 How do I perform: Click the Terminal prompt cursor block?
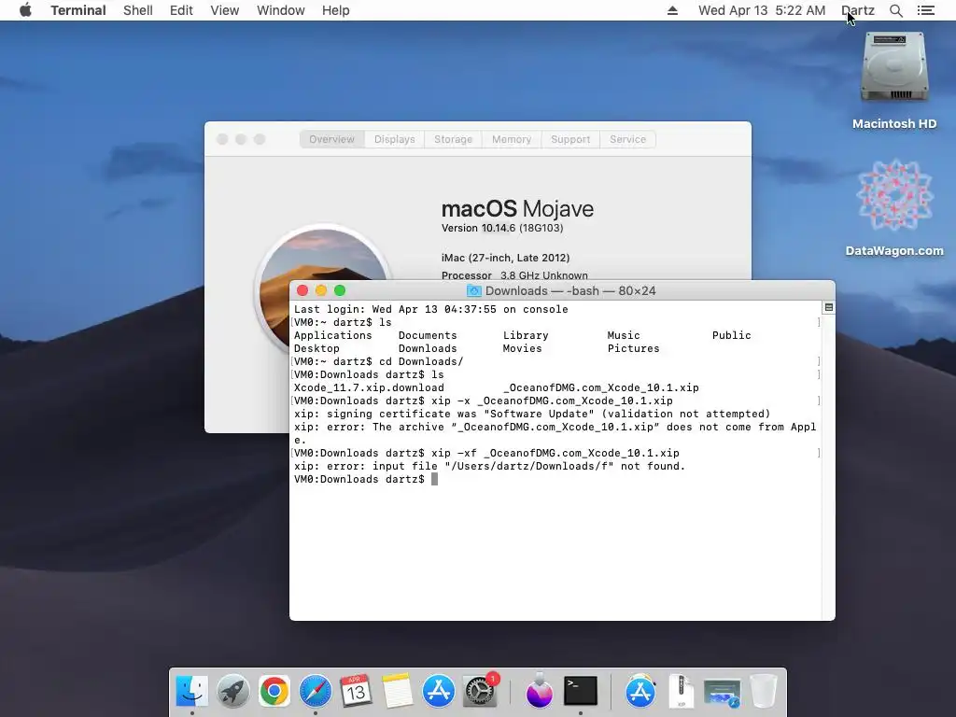[434, 479]
